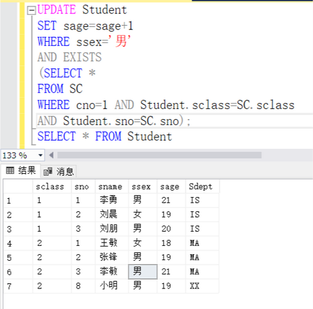The height and width of the screenshot is (309, 313).
Task: Click the horizontal scrollbar left arrow
Action: tap(51, 155)
